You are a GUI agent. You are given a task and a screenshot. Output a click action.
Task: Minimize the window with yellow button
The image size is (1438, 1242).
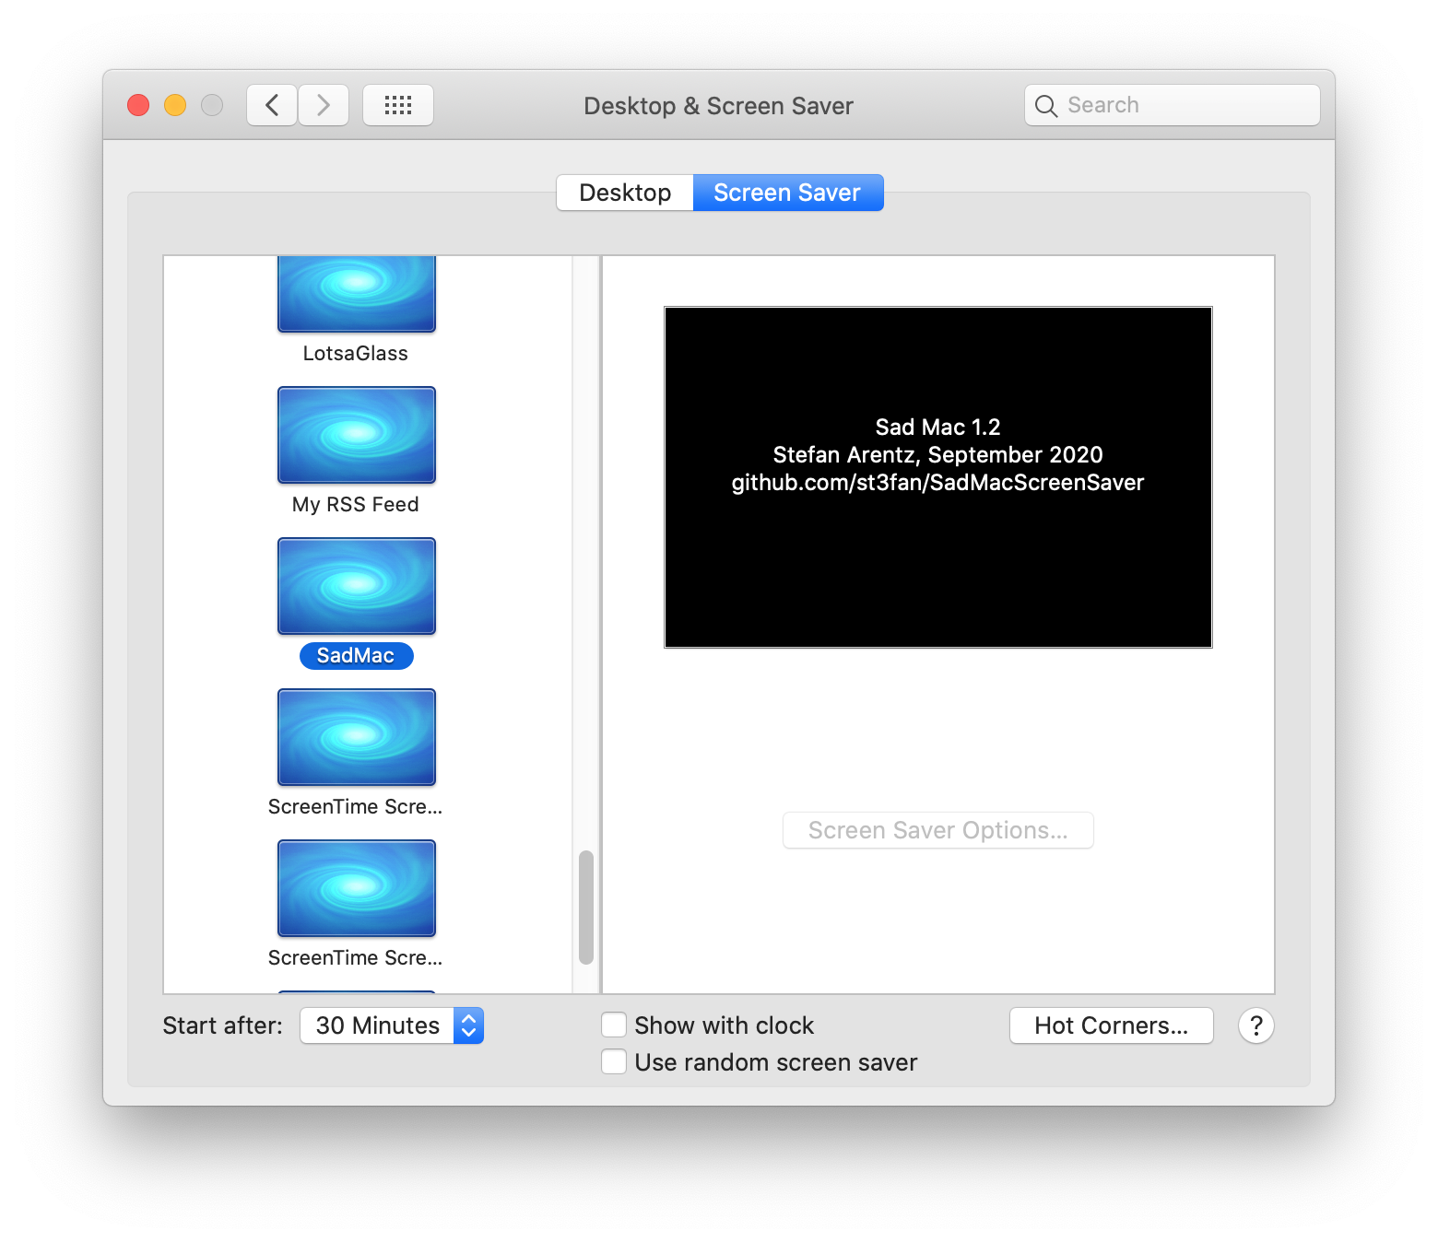pyautogui.click(x=175, y=105)
